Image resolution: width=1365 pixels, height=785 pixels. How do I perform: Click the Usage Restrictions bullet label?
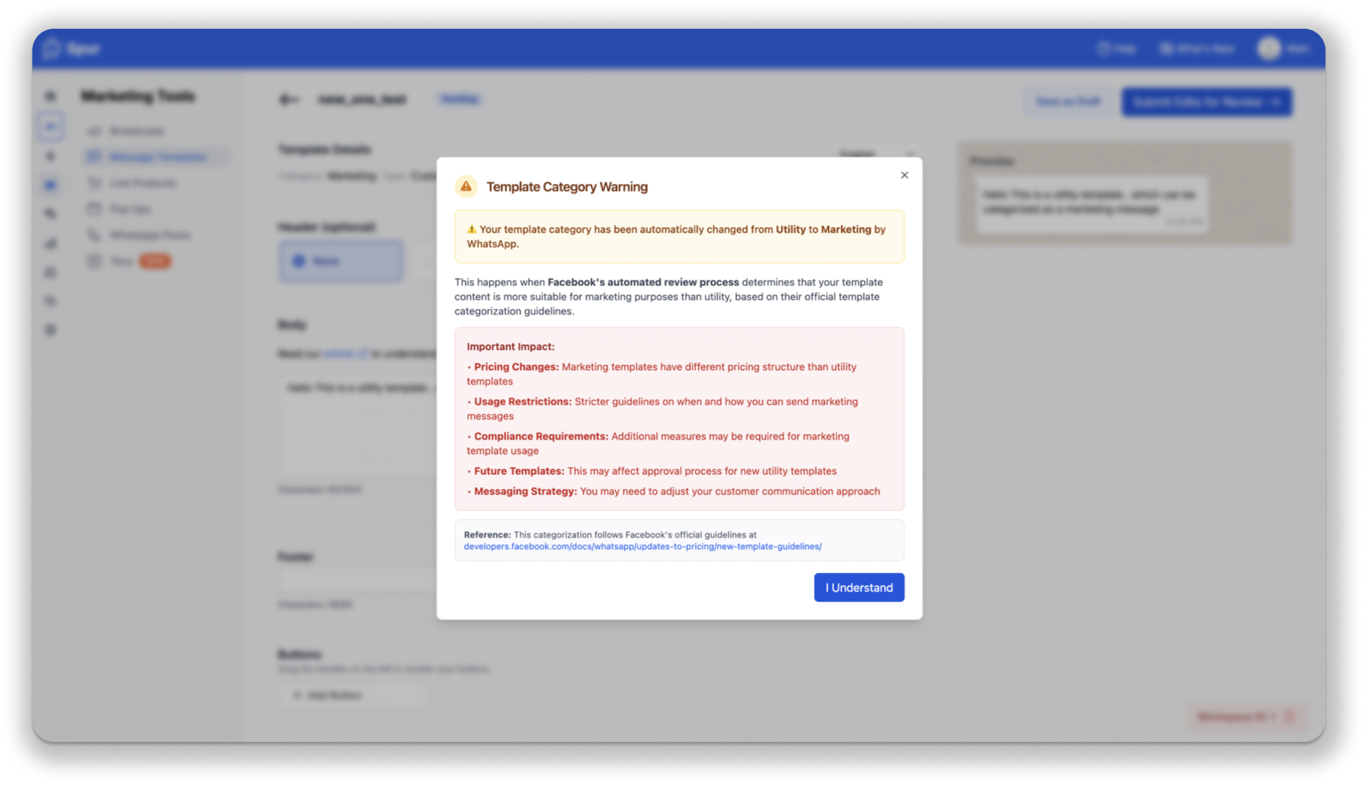523,401
